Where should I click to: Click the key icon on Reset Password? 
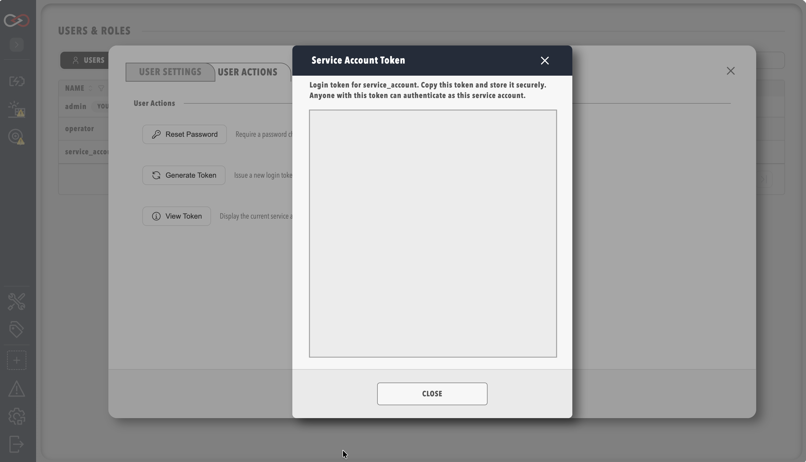tap(156, 134)
